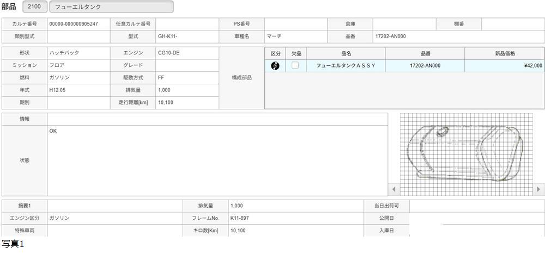Click the 走行距離 field showing 10,100
The width and height of the screenshot is (545, 253).
pyautogui.click(x=187, y=102)
